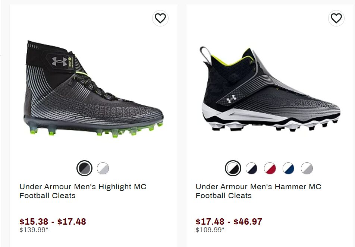This screenshot has height=247, width=355.
Task: Open Under Armour Men's Hammer MC title link
Action: pyautogui.click(x=258, y=191)
